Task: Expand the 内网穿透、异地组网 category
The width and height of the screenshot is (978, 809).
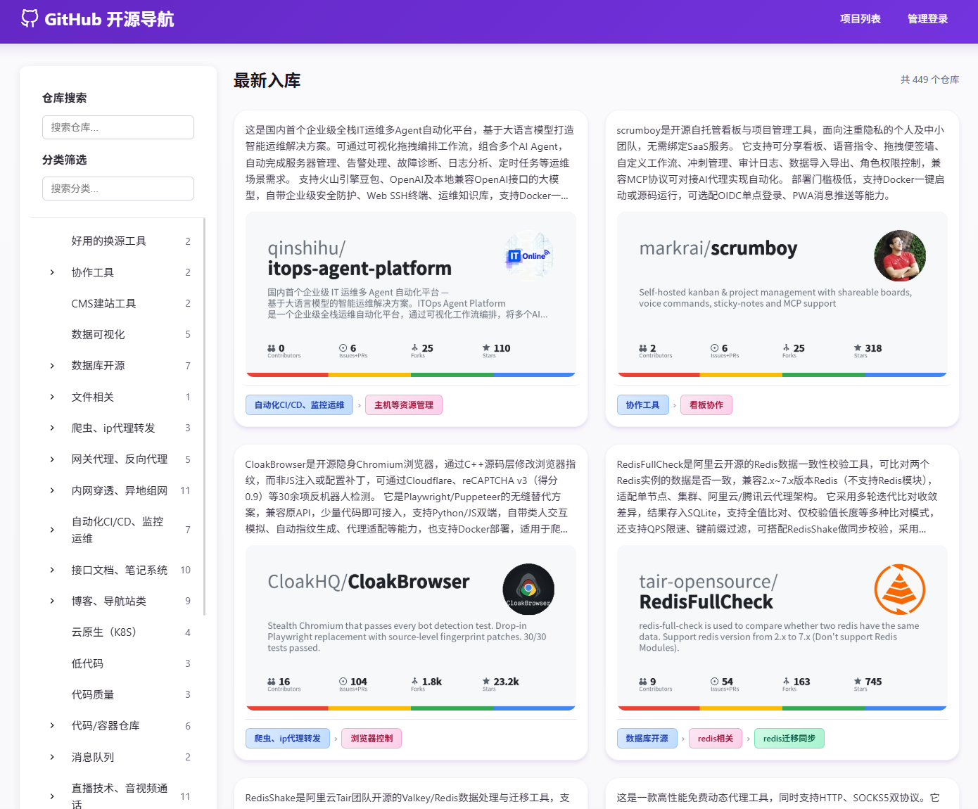Action: click(52, 490)
